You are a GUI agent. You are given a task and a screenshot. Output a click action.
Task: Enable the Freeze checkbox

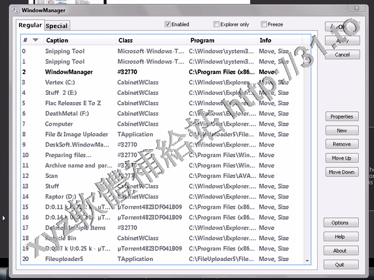click(x=263, y=24)
